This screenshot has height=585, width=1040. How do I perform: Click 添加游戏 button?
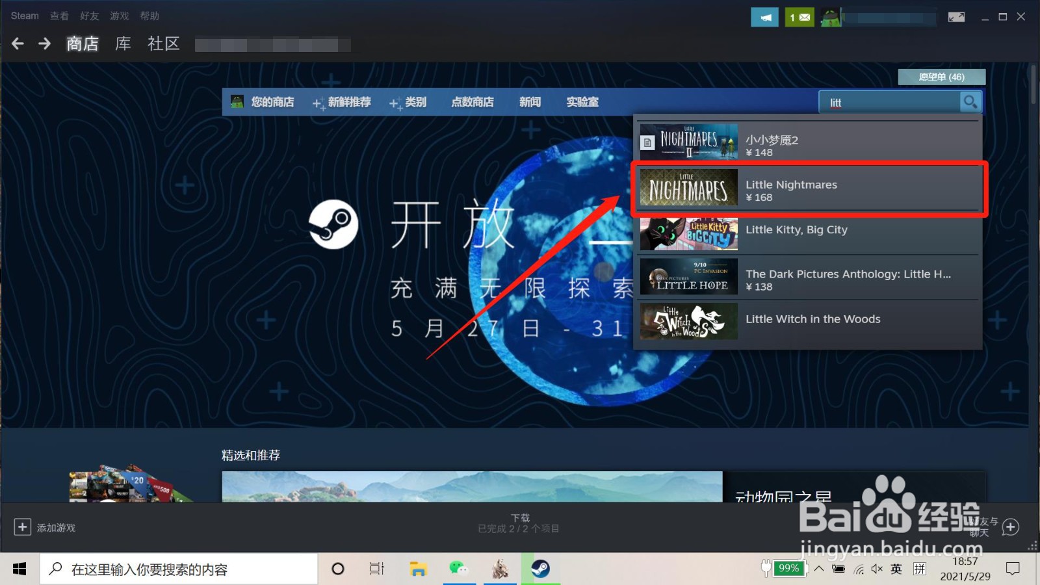click(x=45, y=527)
